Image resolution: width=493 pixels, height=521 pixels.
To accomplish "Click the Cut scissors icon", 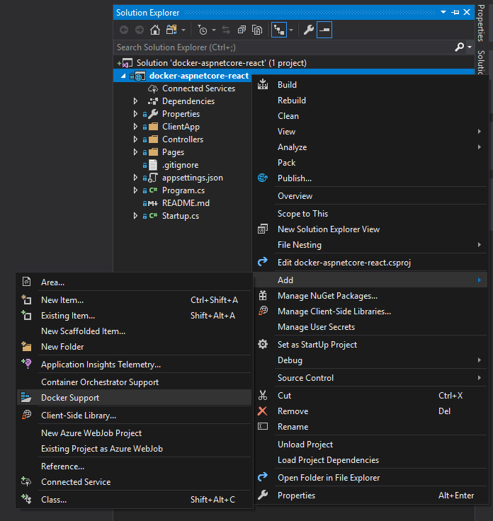I will (x=263, y=396).
